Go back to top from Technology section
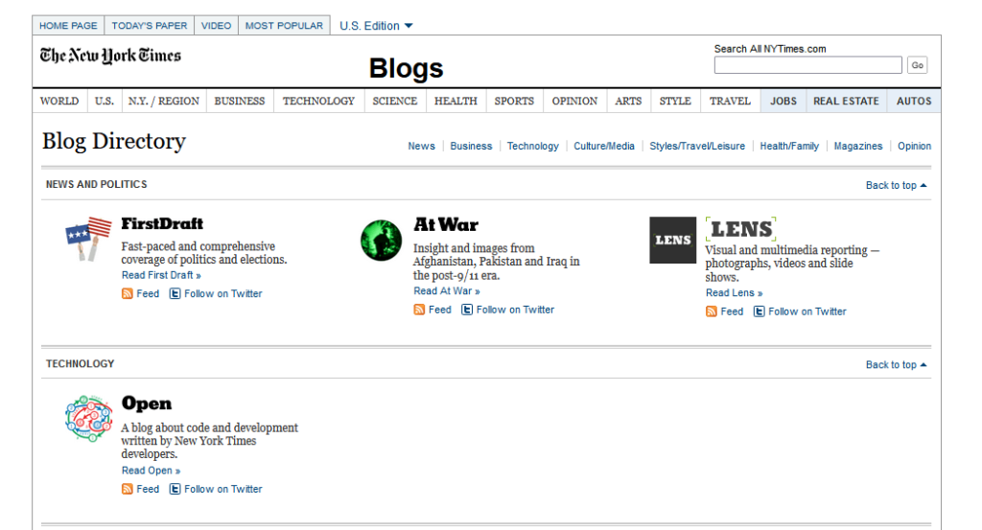The image size is (982, 530). [897, 365]
